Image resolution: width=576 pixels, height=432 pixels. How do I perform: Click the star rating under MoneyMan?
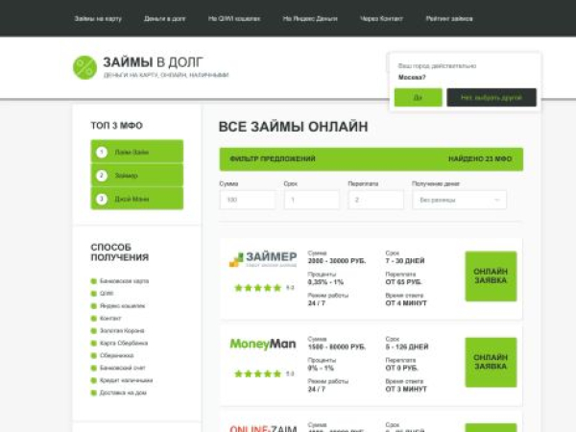[258, 374]
